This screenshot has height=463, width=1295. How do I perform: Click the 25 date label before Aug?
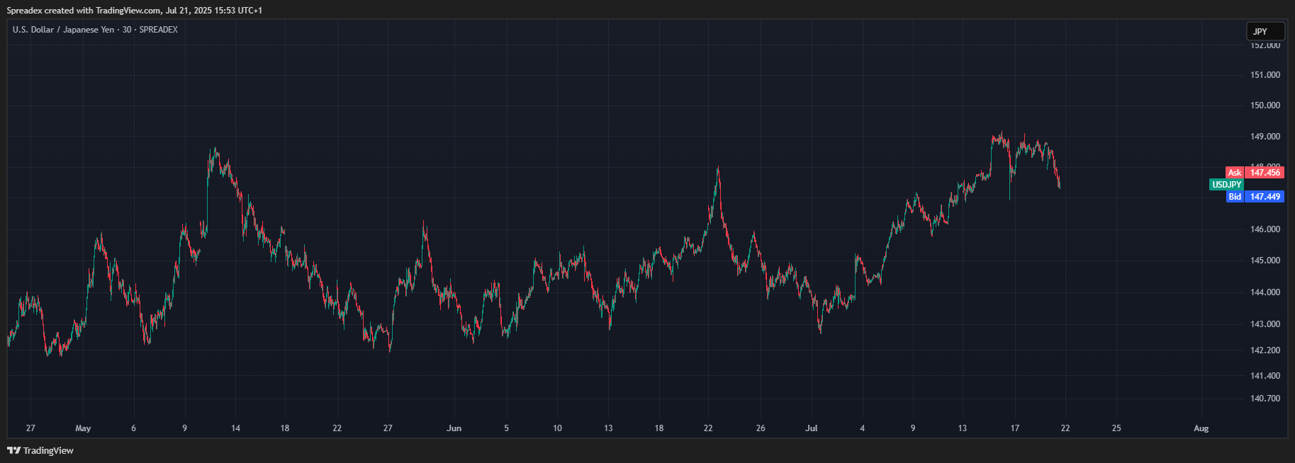pos(1116,428)
